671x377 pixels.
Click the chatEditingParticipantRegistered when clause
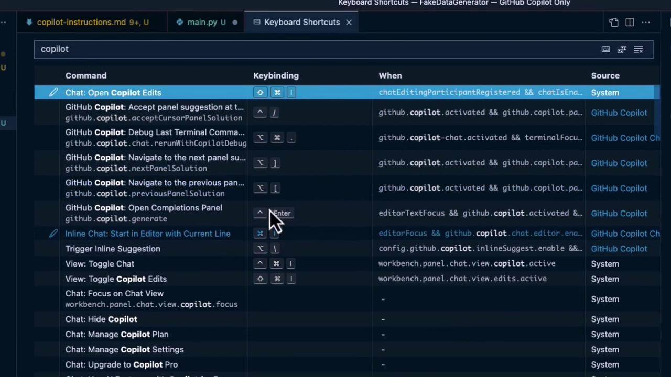[x=480, y=93]
